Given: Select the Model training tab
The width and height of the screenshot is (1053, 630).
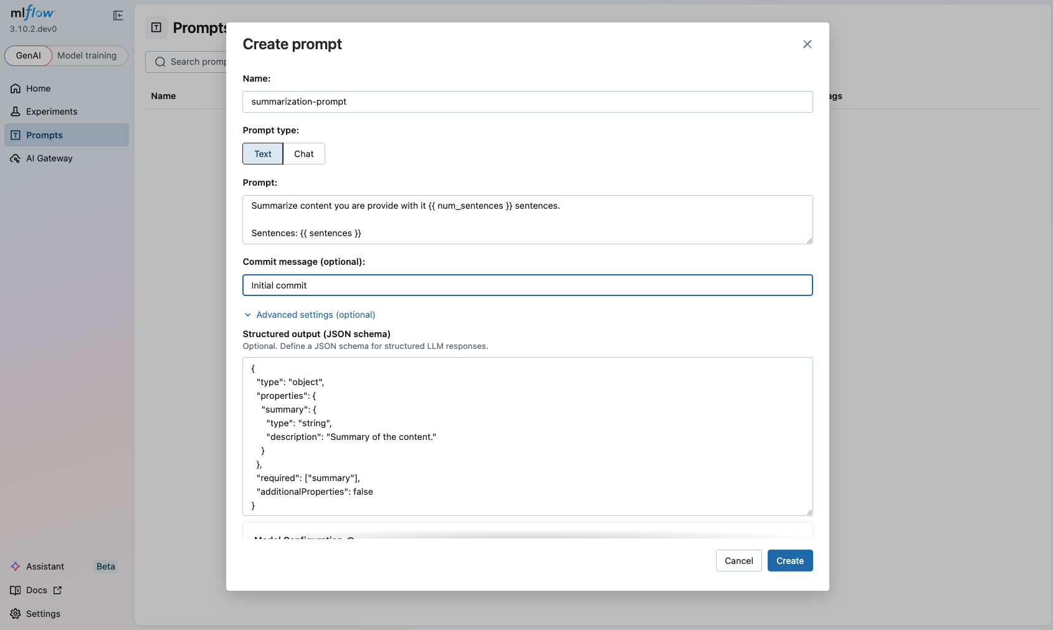Looking at the screenshot, I should [x=87, y=55].
